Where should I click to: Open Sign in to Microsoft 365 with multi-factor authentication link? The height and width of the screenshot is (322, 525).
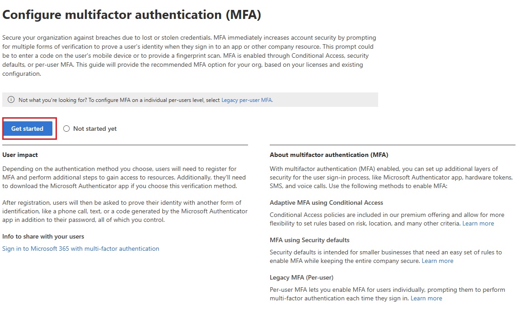click(81, 248)
